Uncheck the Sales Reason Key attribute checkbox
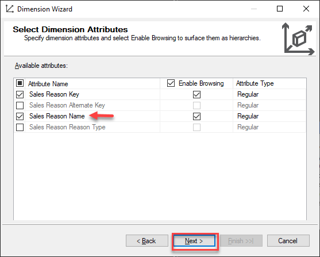320x257 pixels. click(x=20, y=94)
